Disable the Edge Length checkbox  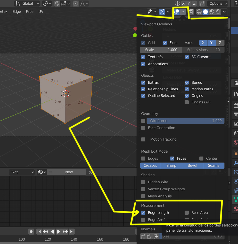pyautogui.click(x=143, y=213)
